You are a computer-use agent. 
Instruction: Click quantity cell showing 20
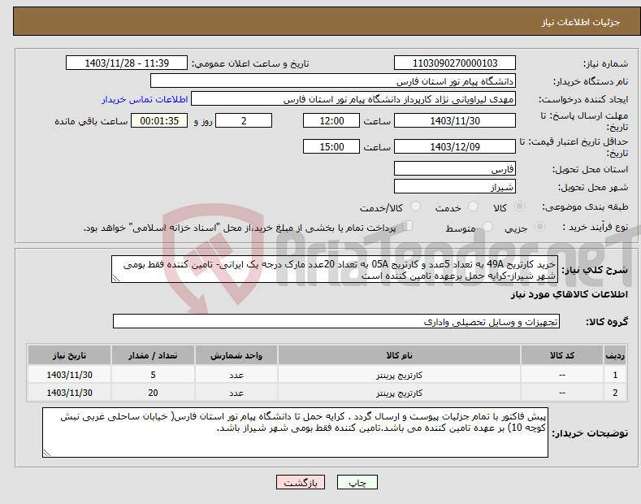153,393
